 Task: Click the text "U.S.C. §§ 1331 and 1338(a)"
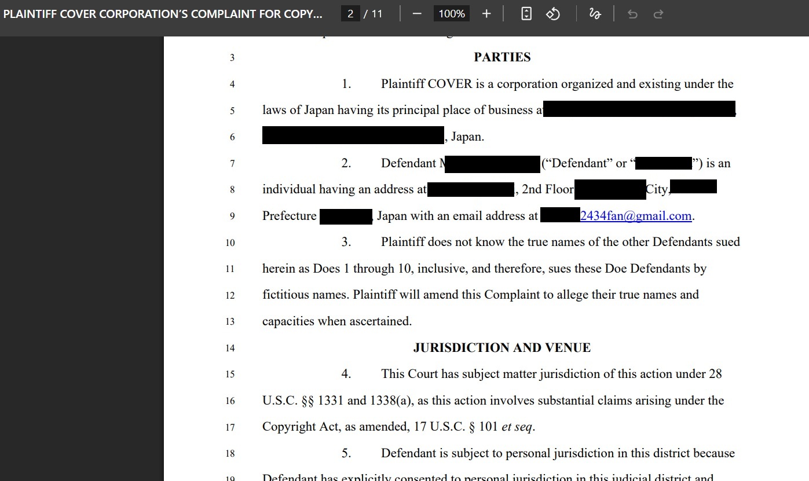click(338, 401)
